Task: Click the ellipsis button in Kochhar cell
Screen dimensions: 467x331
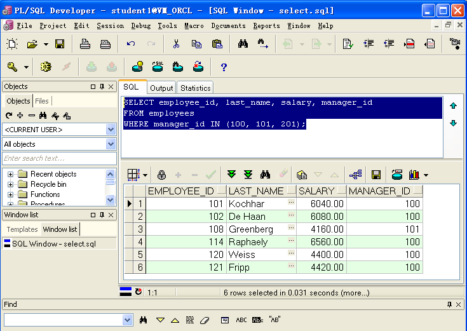Action: coord(291,202)
